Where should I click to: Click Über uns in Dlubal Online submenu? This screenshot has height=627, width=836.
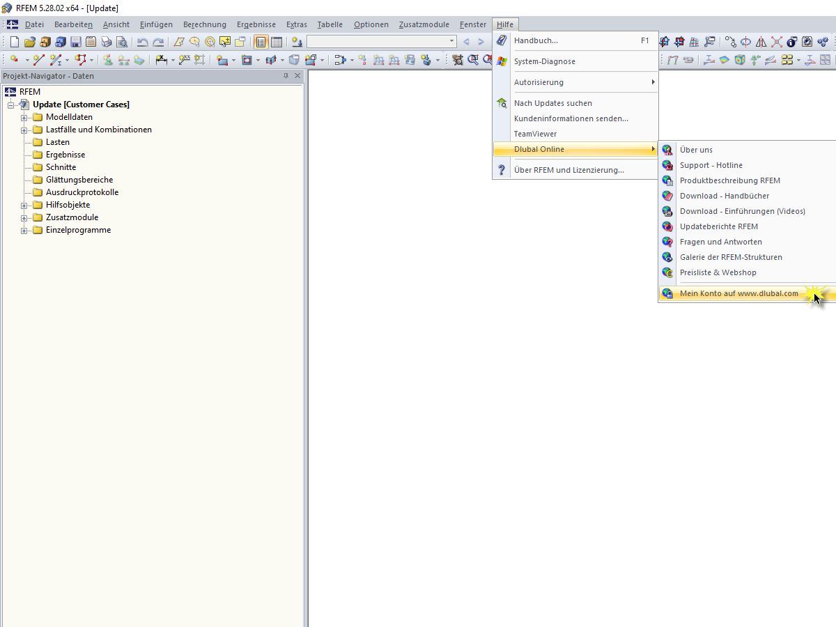point(747,150)
